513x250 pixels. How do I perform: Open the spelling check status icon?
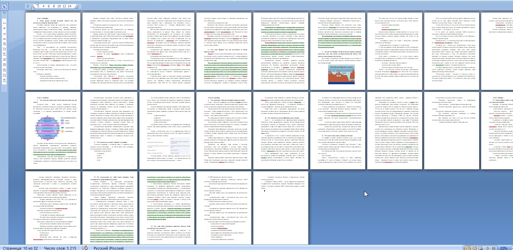tap(85, 248)
